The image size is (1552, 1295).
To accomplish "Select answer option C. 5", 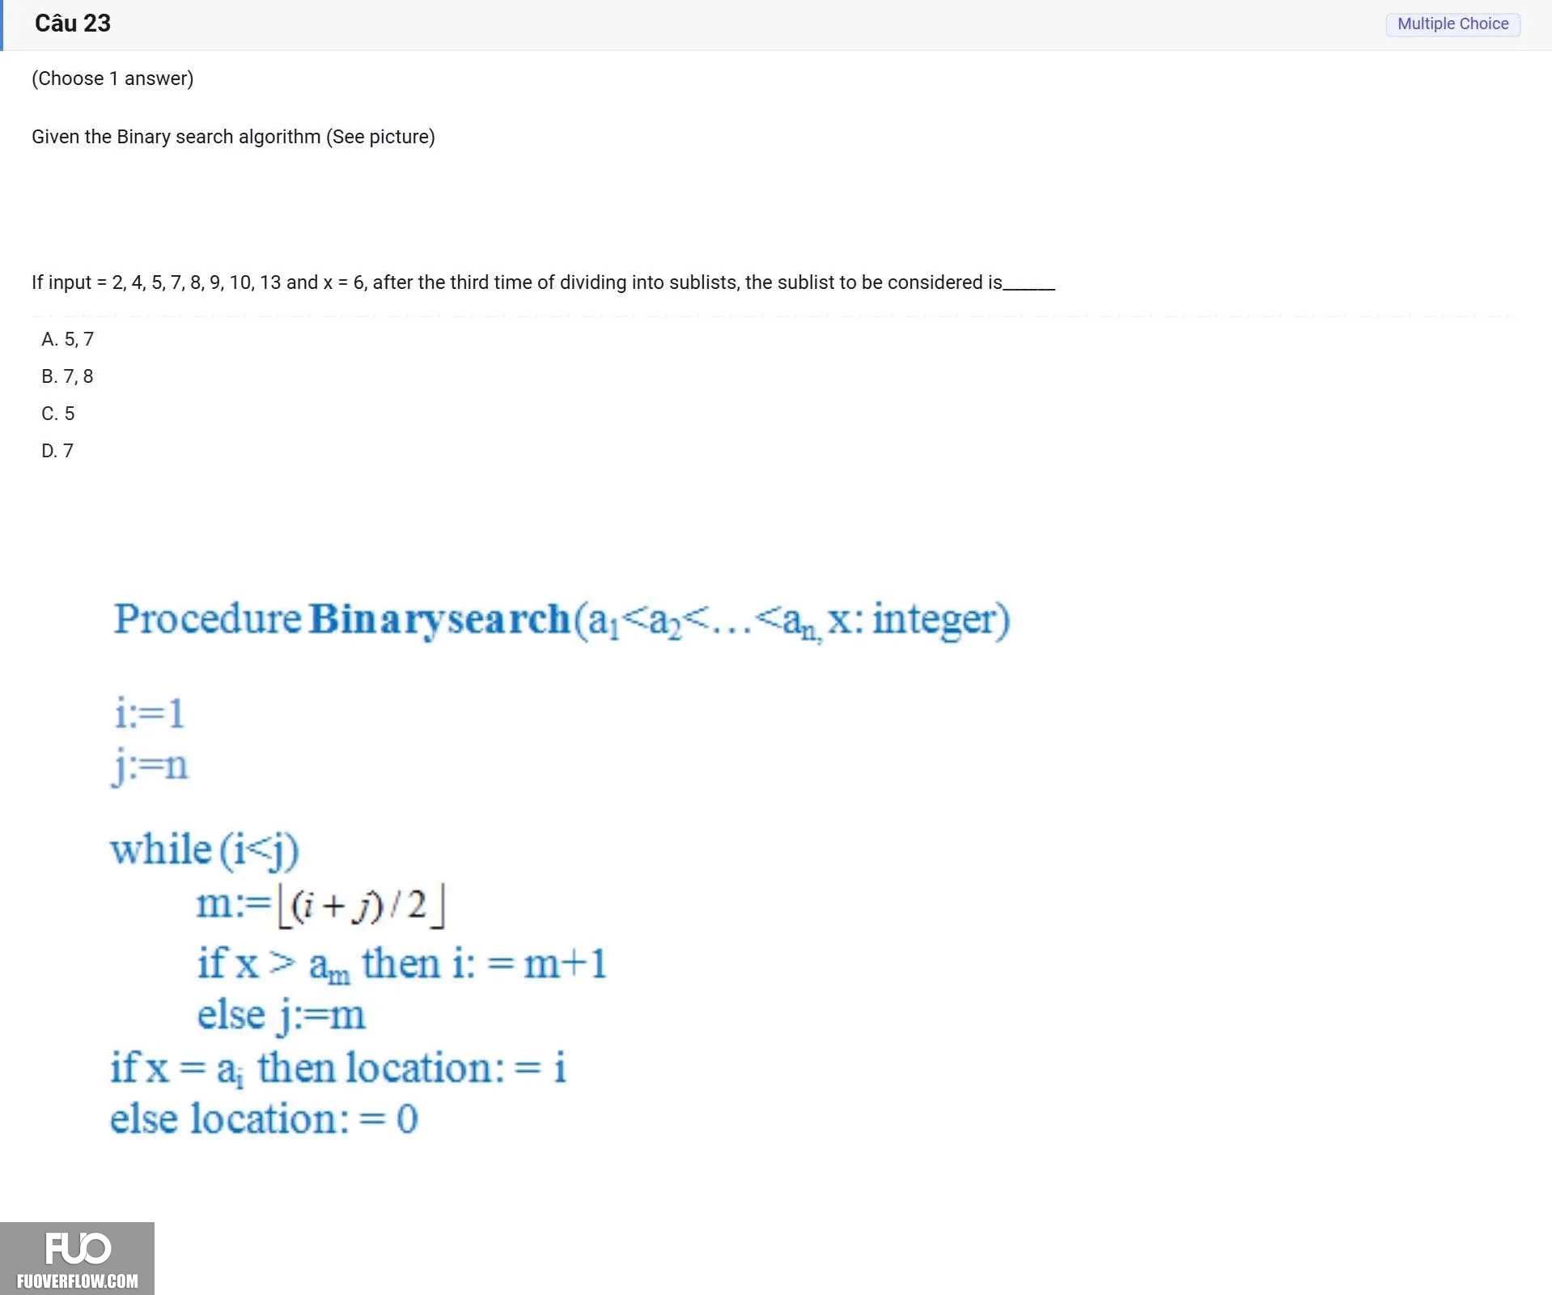I will point(58,414).
